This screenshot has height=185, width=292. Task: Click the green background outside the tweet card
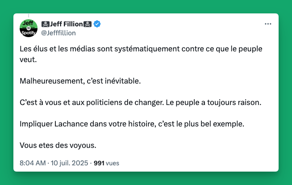[146, 7]
